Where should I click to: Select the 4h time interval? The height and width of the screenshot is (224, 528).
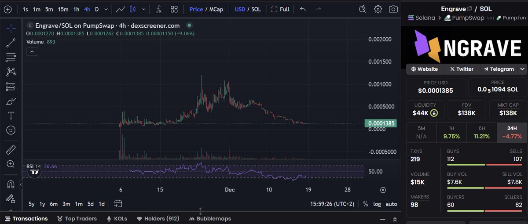coord(88,9)
